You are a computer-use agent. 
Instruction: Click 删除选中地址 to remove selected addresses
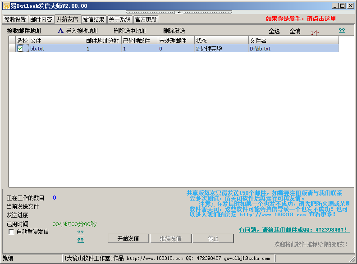[x=130, y=31]
